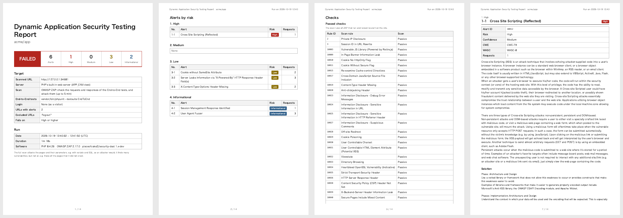Image resolution: width=623 pixels, height=218 pixels.
Task: Click the run duration '1m 18s'
Action: pyautogui.click(x=46, y=141)
